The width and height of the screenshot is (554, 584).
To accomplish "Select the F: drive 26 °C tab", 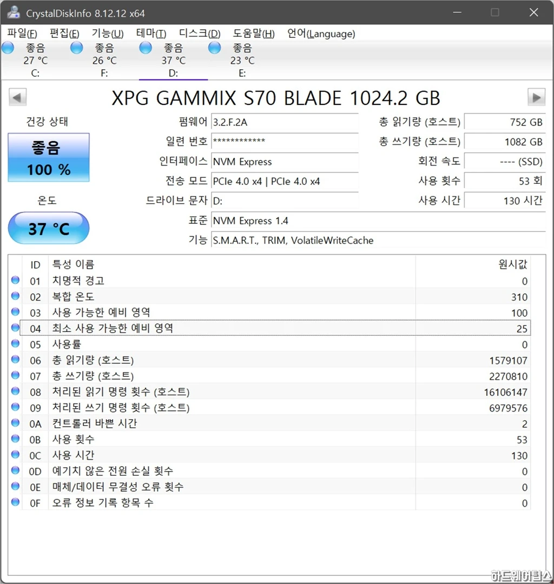I will tap(104, 59).
